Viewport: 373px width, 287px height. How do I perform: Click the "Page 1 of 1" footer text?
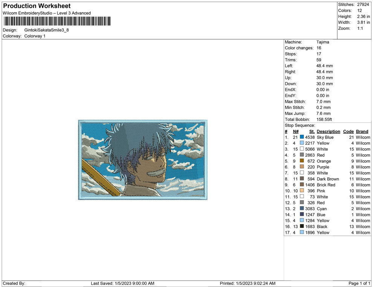click(359, 283)
